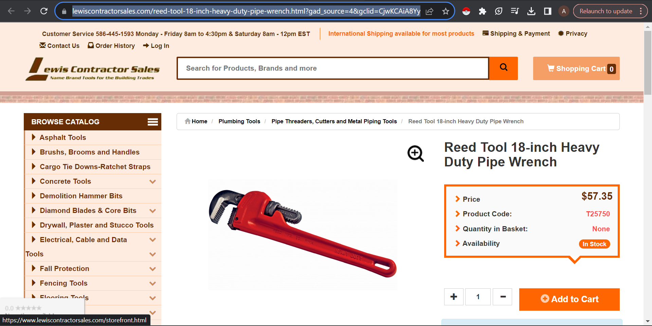Bookmark this page with the star icon
The width and height of the screenshot is (652, 326).
446,11
